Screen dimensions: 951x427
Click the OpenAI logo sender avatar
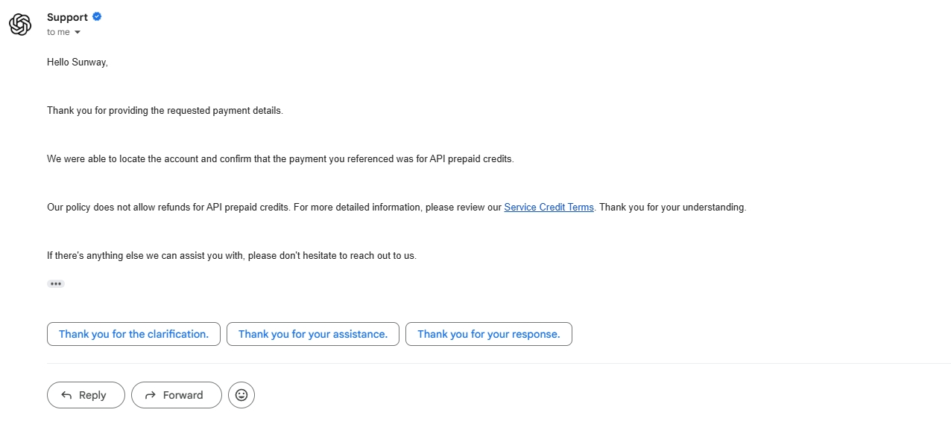click(20, 25)
